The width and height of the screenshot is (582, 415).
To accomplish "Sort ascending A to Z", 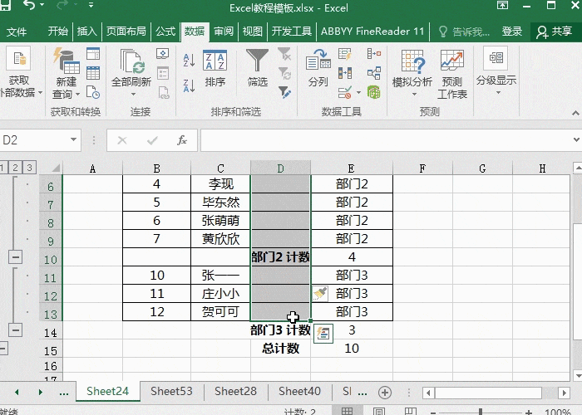I will coord(189,60).
